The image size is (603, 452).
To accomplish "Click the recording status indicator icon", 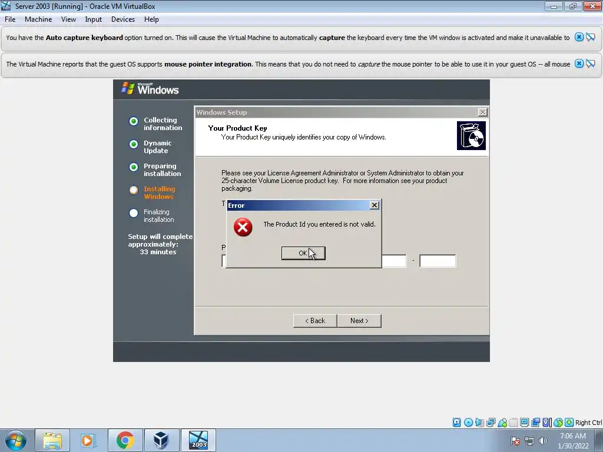I will click(535, 423).
